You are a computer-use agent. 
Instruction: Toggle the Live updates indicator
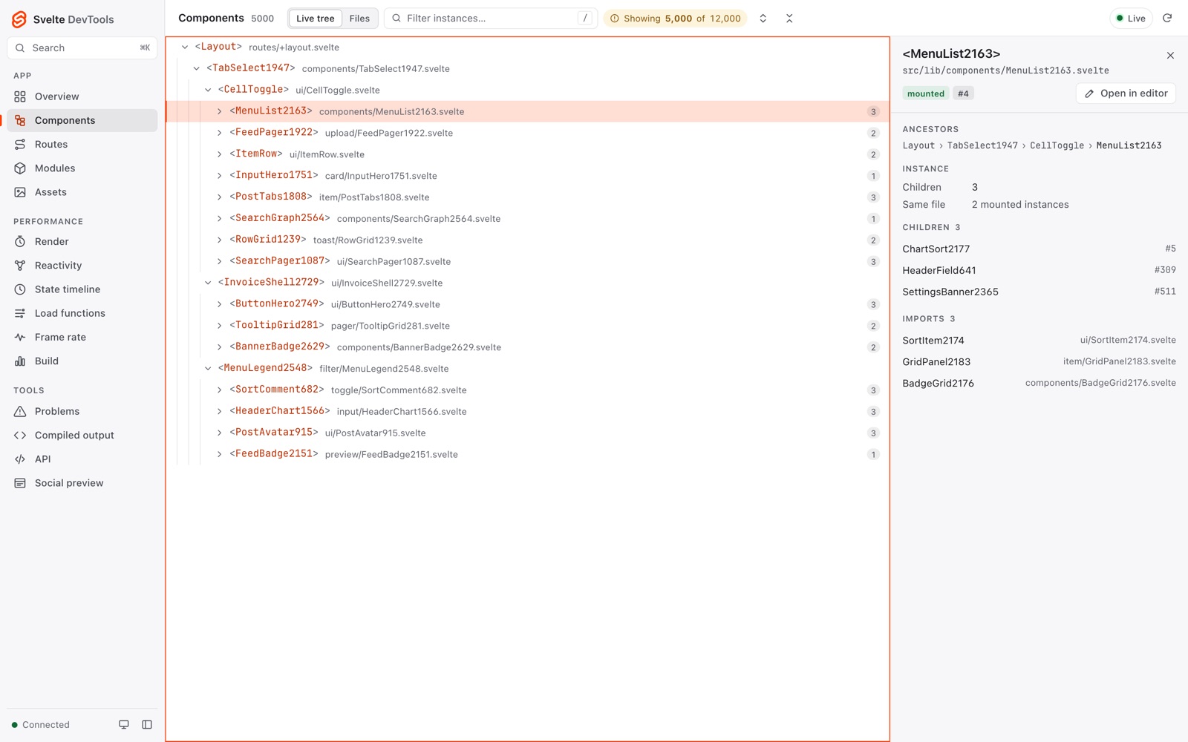pos(1131,18)
